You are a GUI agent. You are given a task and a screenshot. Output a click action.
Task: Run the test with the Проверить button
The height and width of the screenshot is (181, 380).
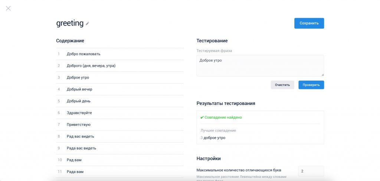(x=311, y=85)
